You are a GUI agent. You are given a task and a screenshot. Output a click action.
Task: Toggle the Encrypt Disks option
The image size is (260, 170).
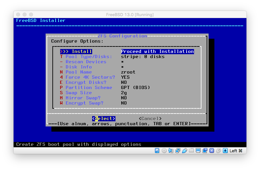click(x=86, y=83)
